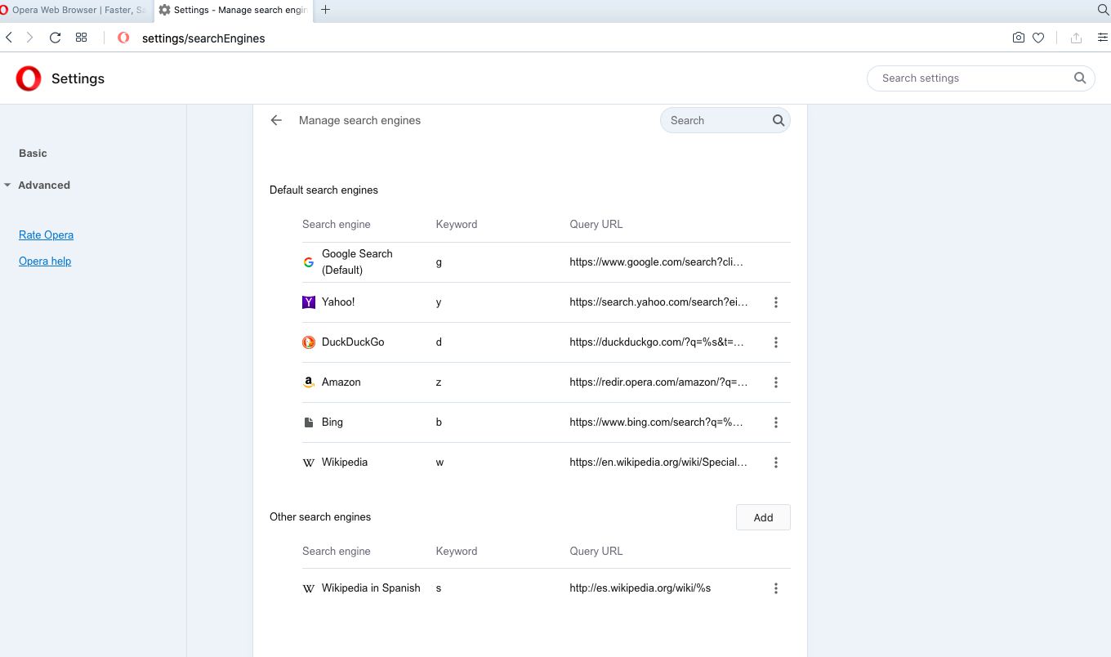Click the Bing document icon
This screenshot has height=657, width=1111.
click(x=309, y=422)
